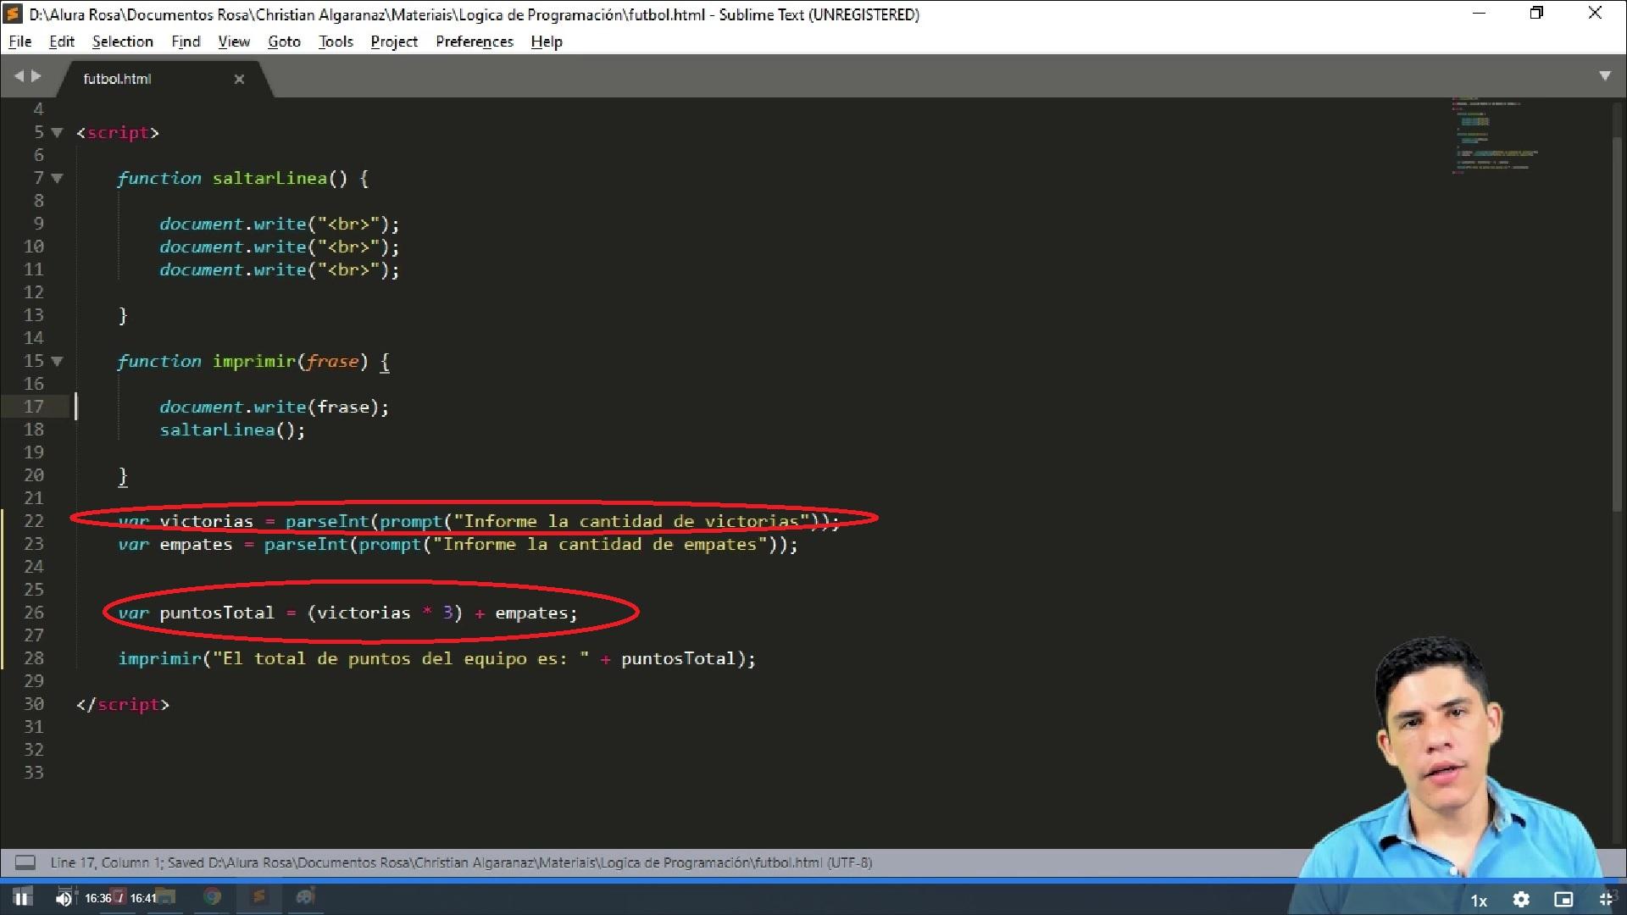
Task: Click the timer display 16:36 in taskbar
Action: coord(98,897)
